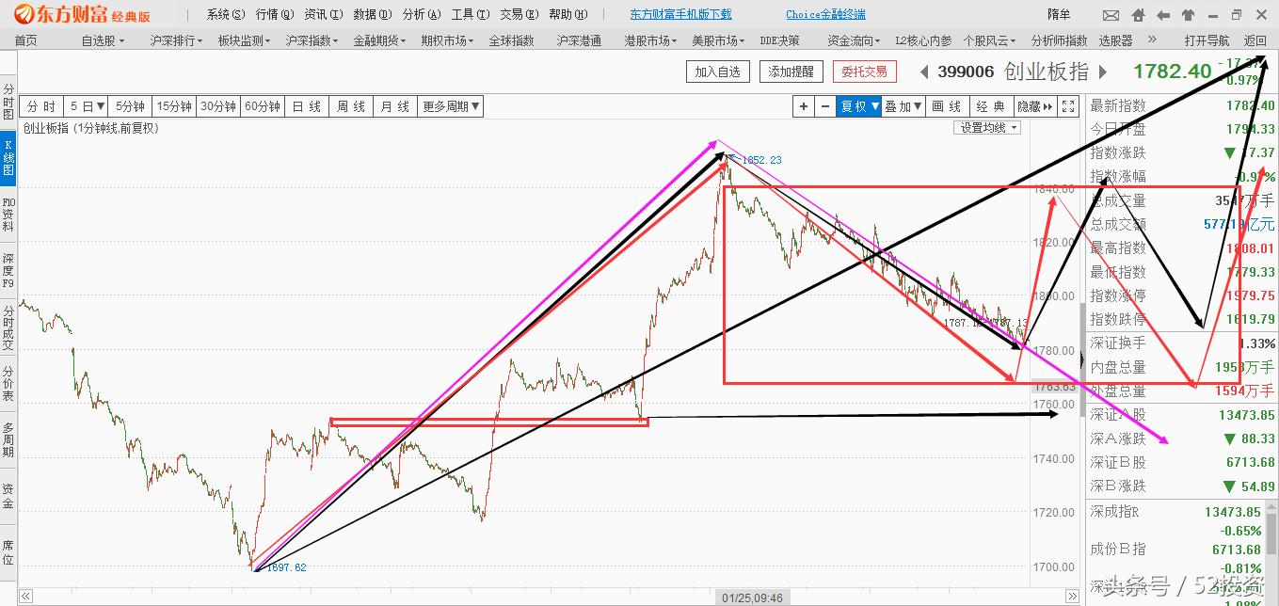Open the mail envelope icon in title bar
This screenshot has width=1279, height=606.
coord(1111,15)
